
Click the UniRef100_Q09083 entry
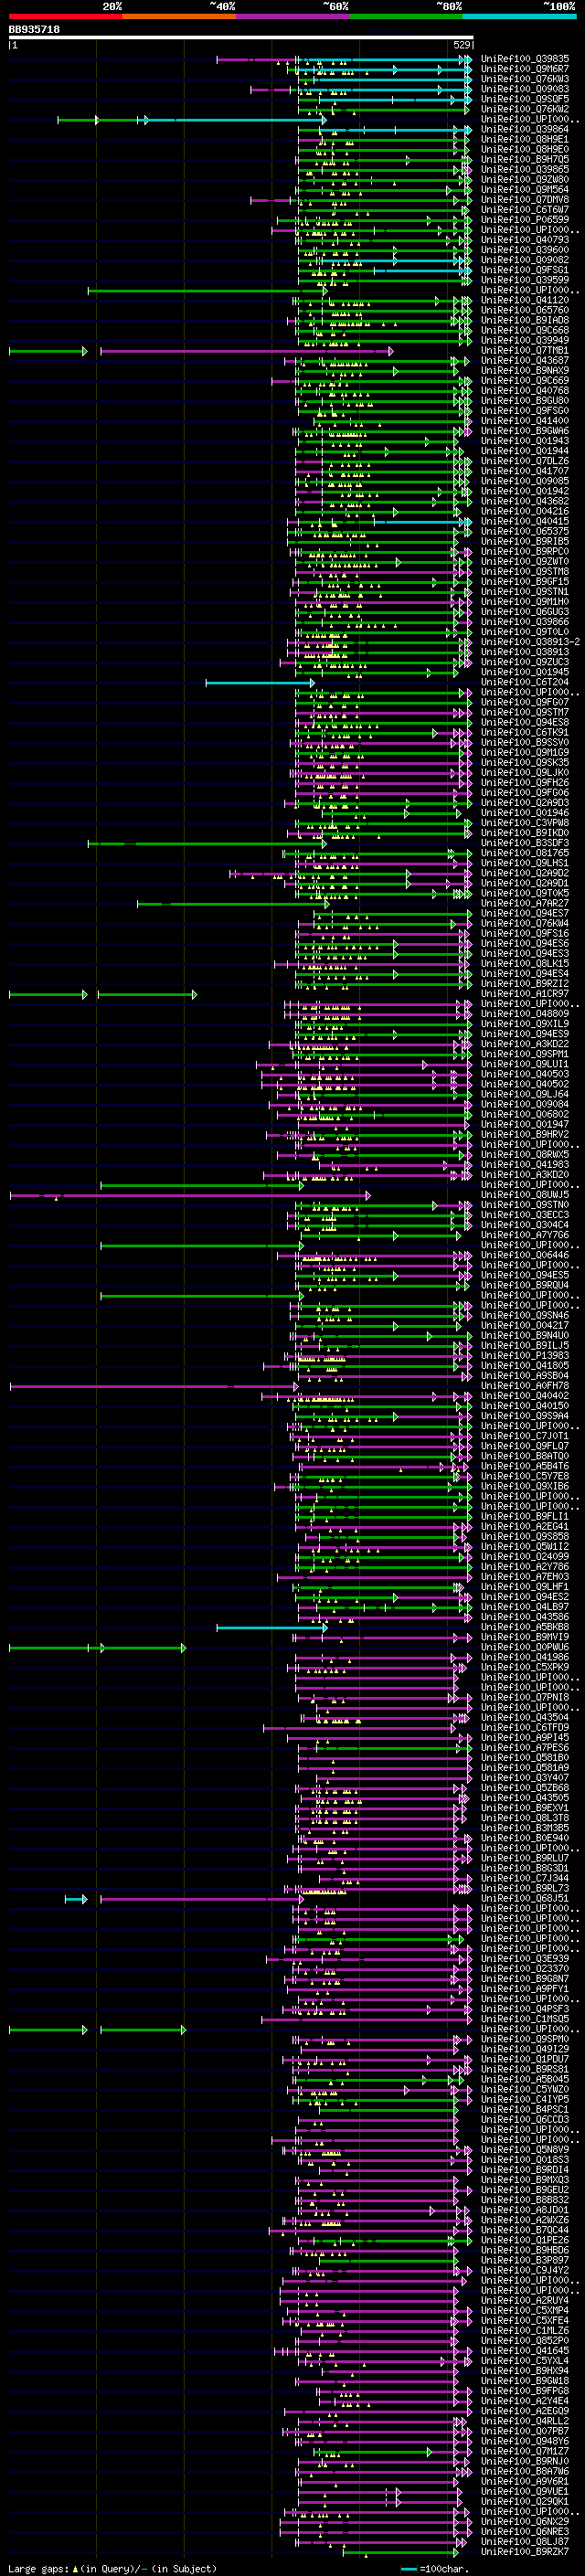[x=525, y=89]
